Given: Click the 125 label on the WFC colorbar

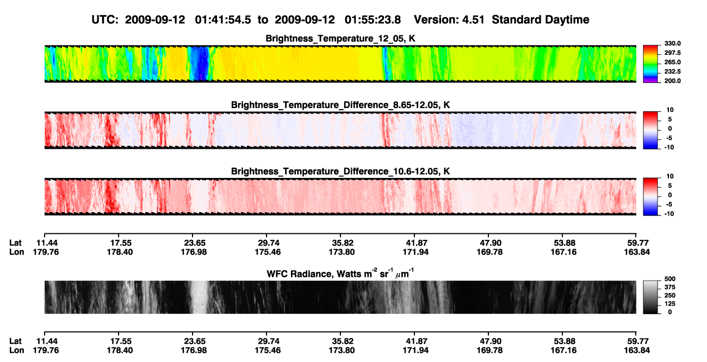Looking at the screenshot, I should point(671,304).
